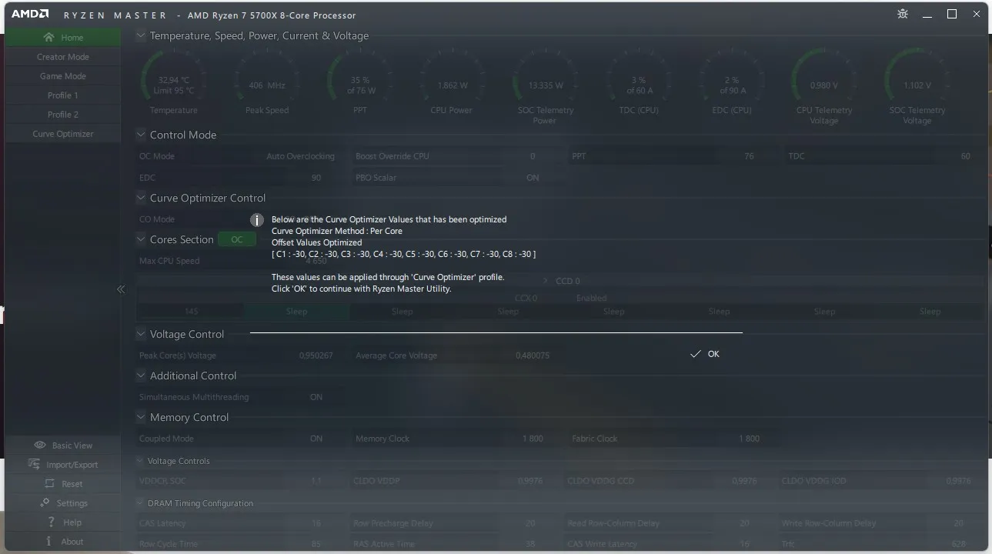Open the About entry
The height and width of the screenshot is (554, 992).
coord(63,542)
